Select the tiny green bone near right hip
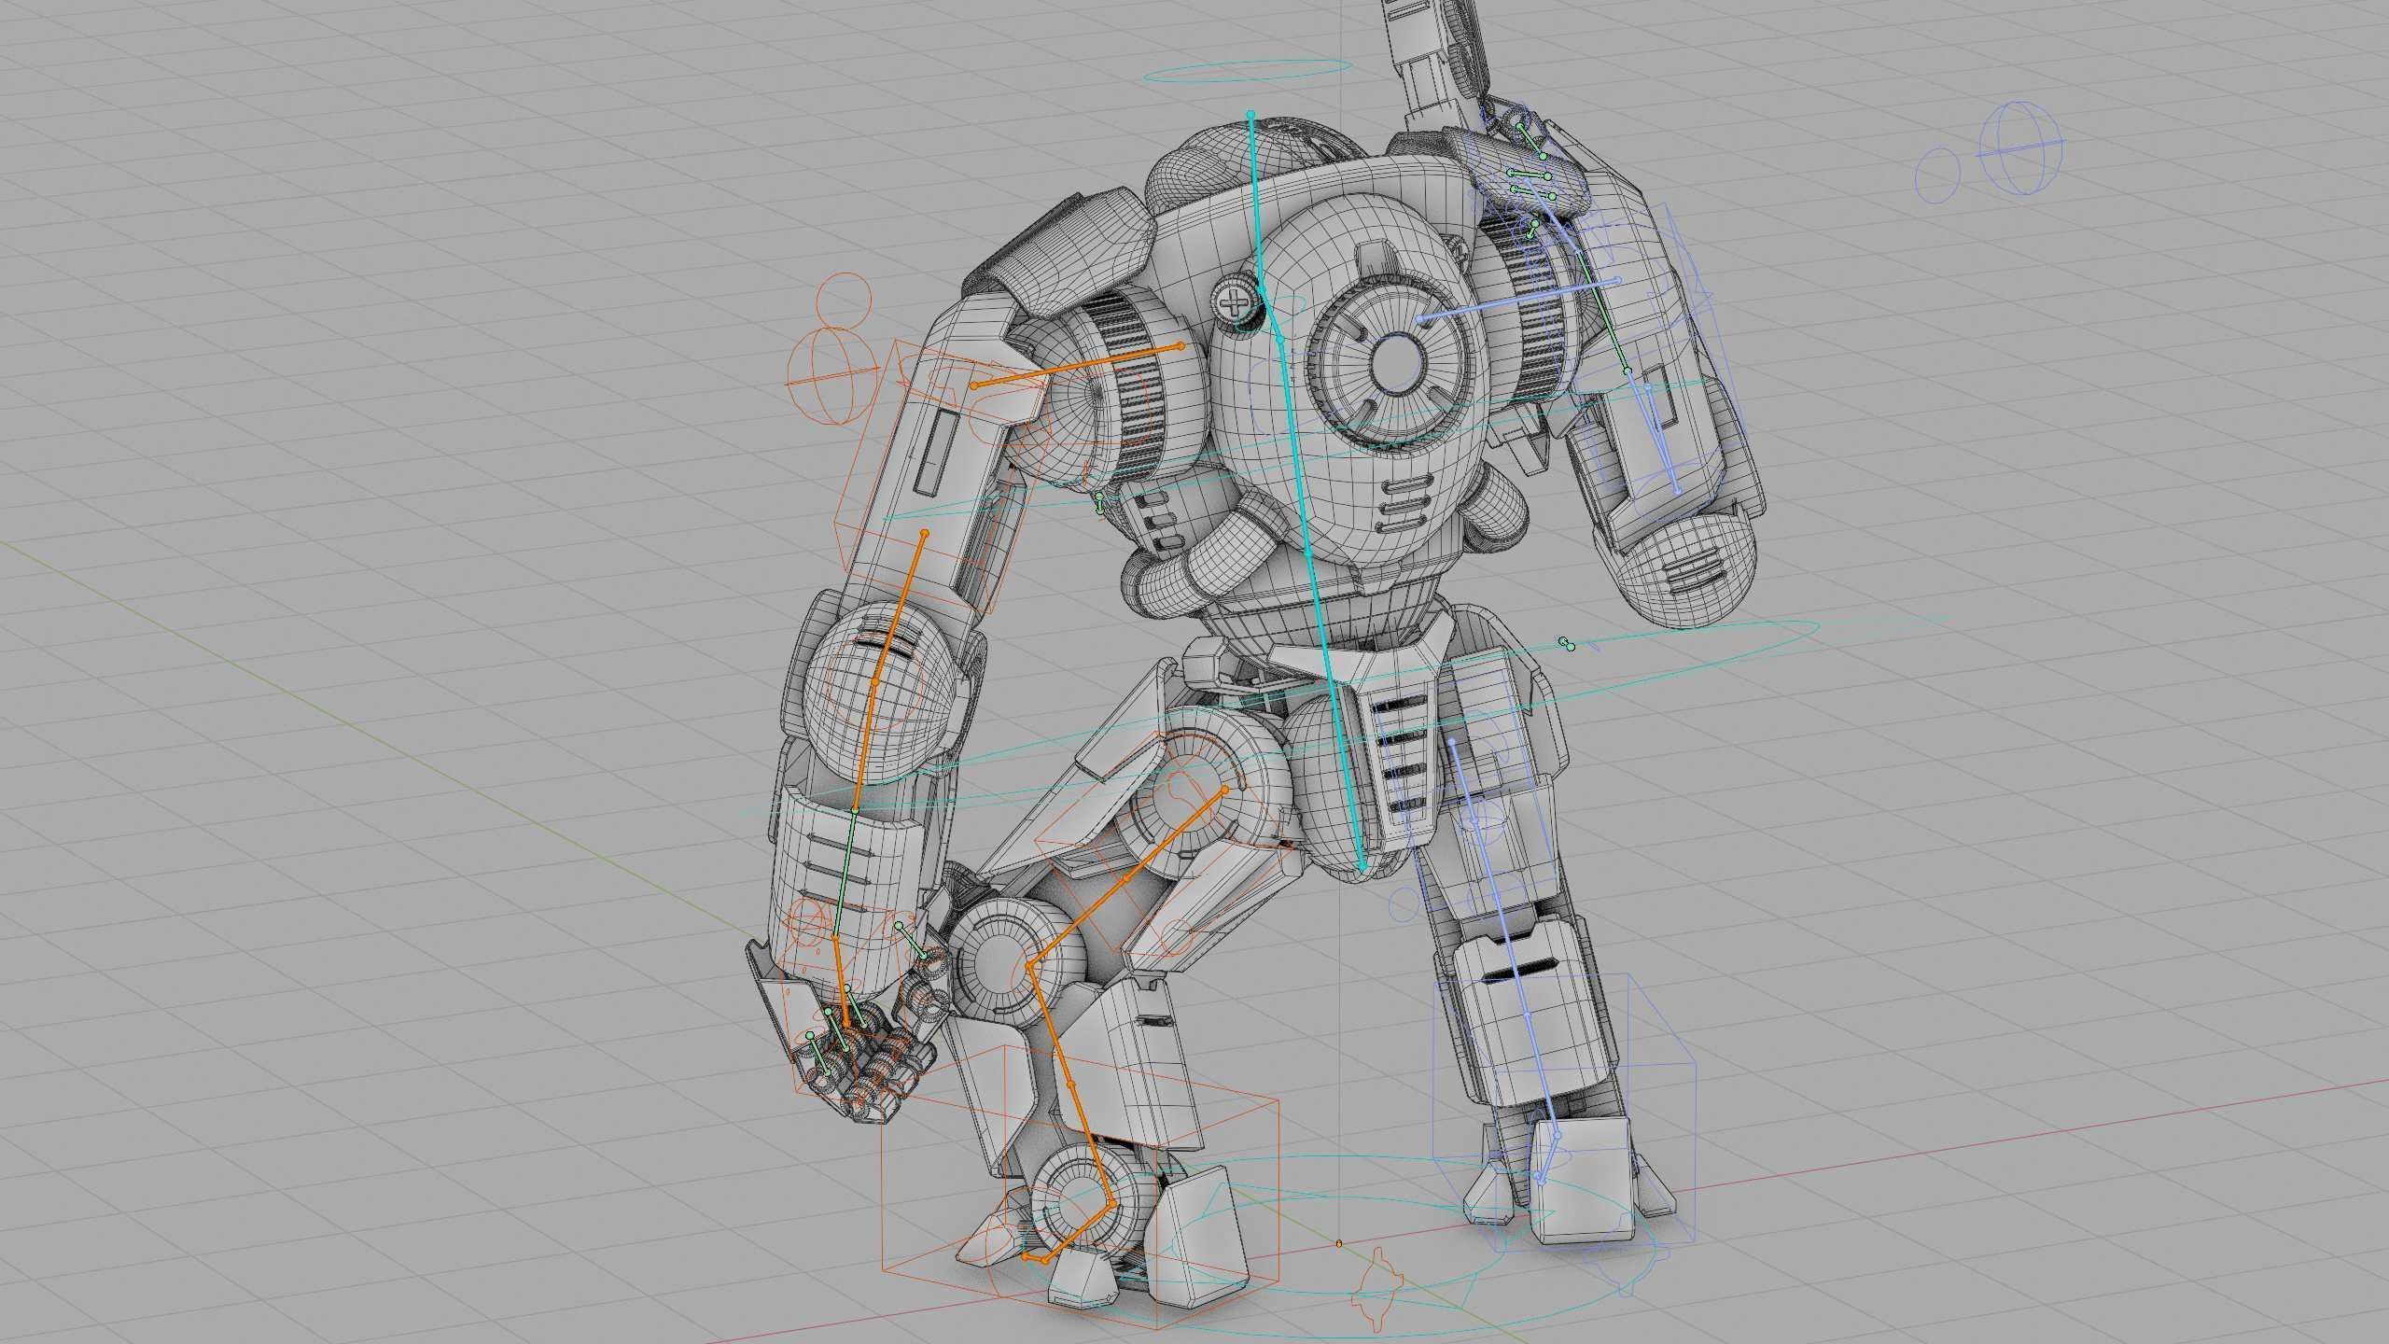This screenshot has height=1344, width=2389. tap(1567, 643)
